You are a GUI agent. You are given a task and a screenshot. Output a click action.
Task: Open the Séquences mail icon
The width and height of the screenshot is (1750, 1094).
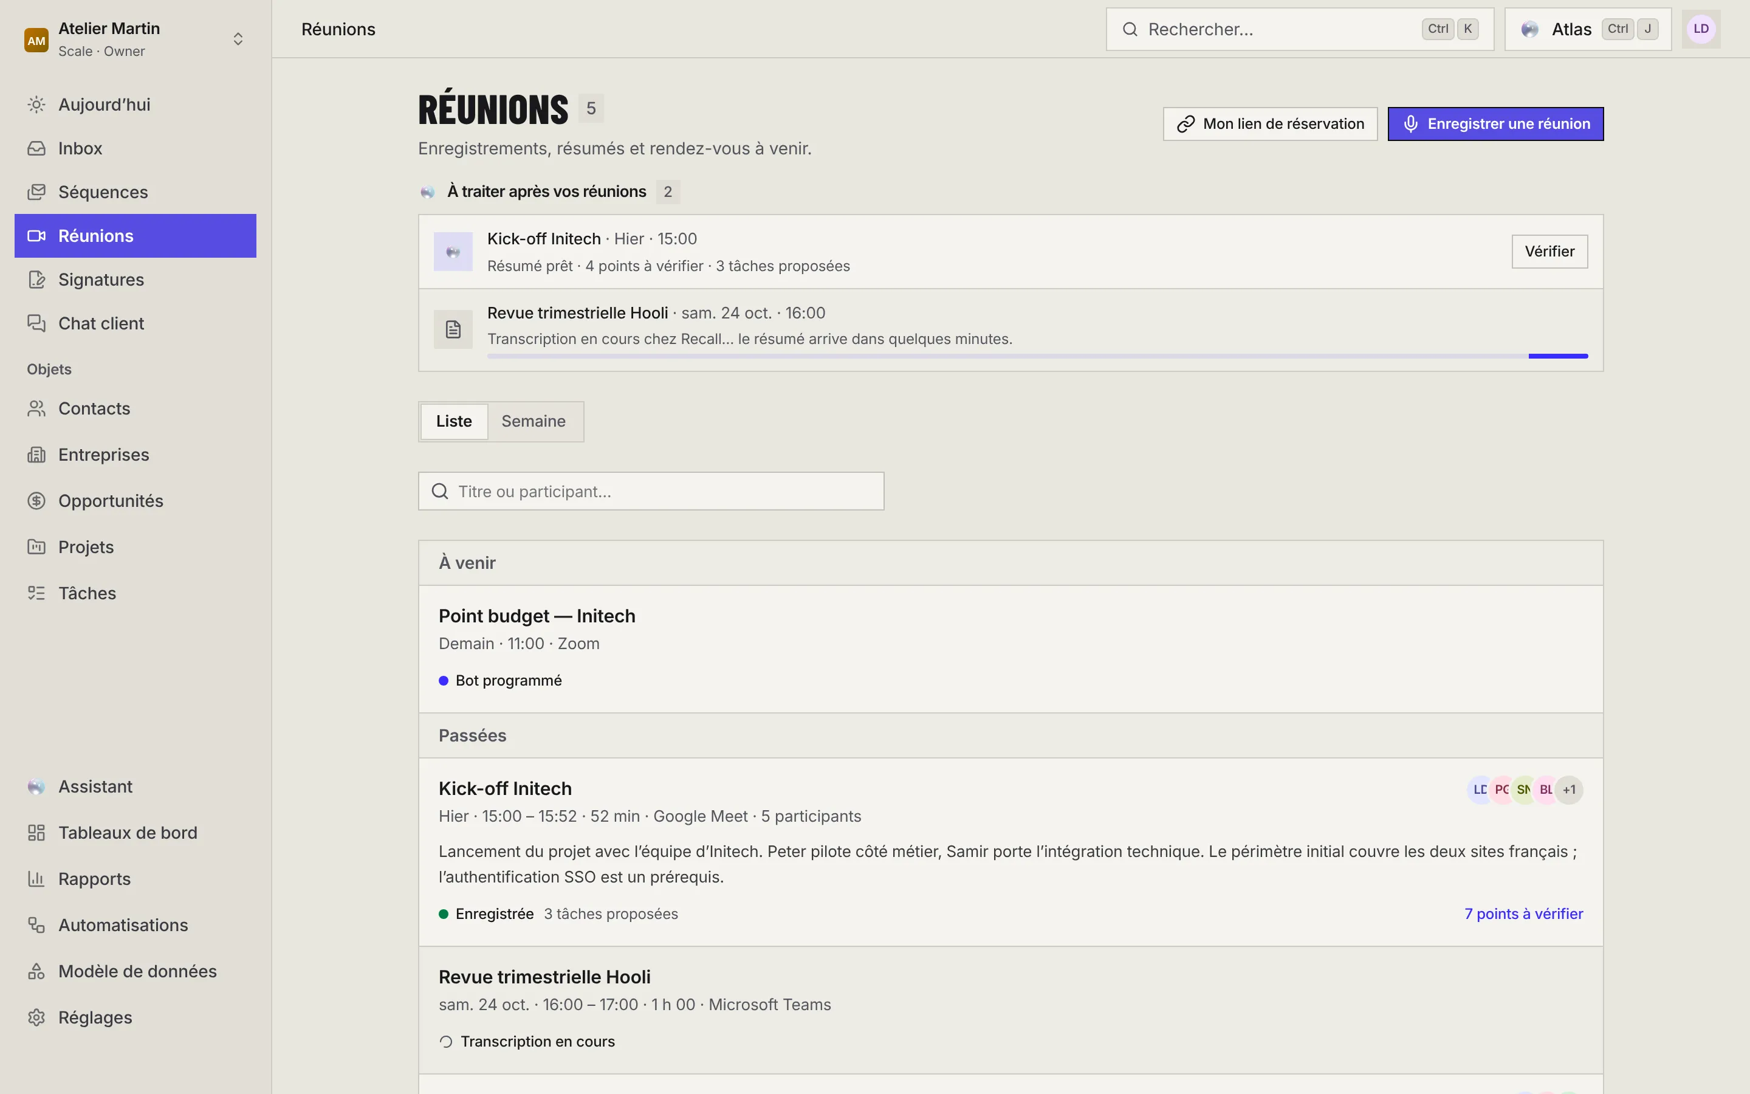(x=36, y=193)
